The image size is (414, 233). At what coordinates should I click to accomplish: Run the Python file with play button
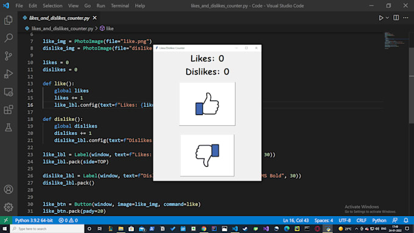tap(381, 18)
